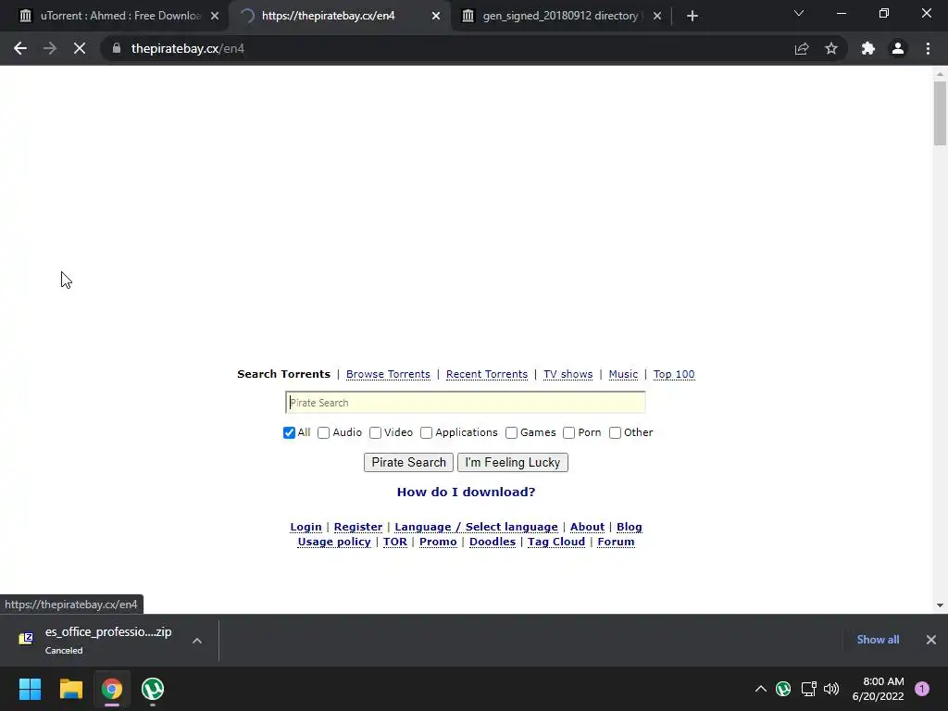Open the TOR link

click(x=394, y=543)
